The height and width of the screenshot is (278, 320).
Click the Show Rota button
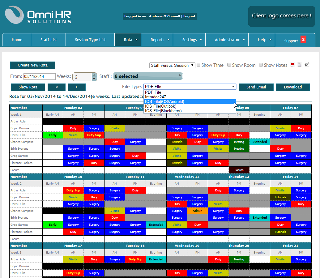(28, 87)
